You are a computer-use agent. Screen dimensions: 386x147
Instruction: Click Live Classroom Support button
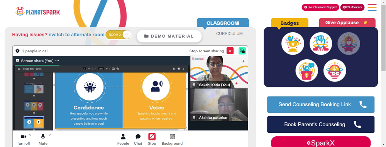[x=320, y=7]
